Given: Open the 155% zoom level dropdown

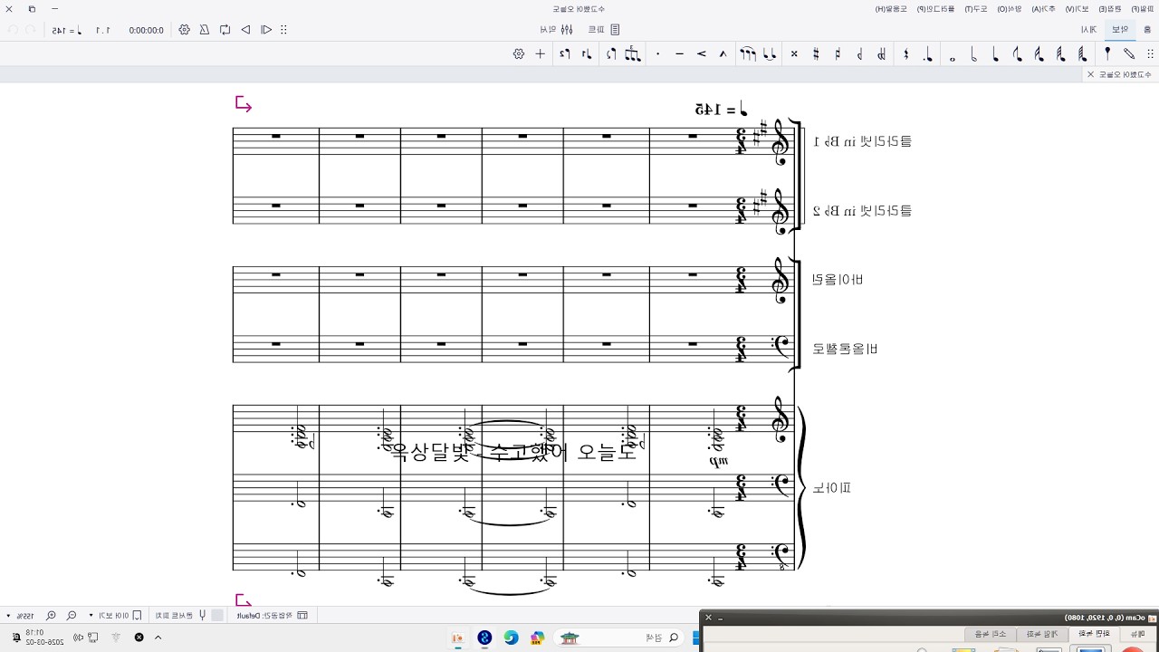Looking at the screenshot, I should click(x=20, y=615).
